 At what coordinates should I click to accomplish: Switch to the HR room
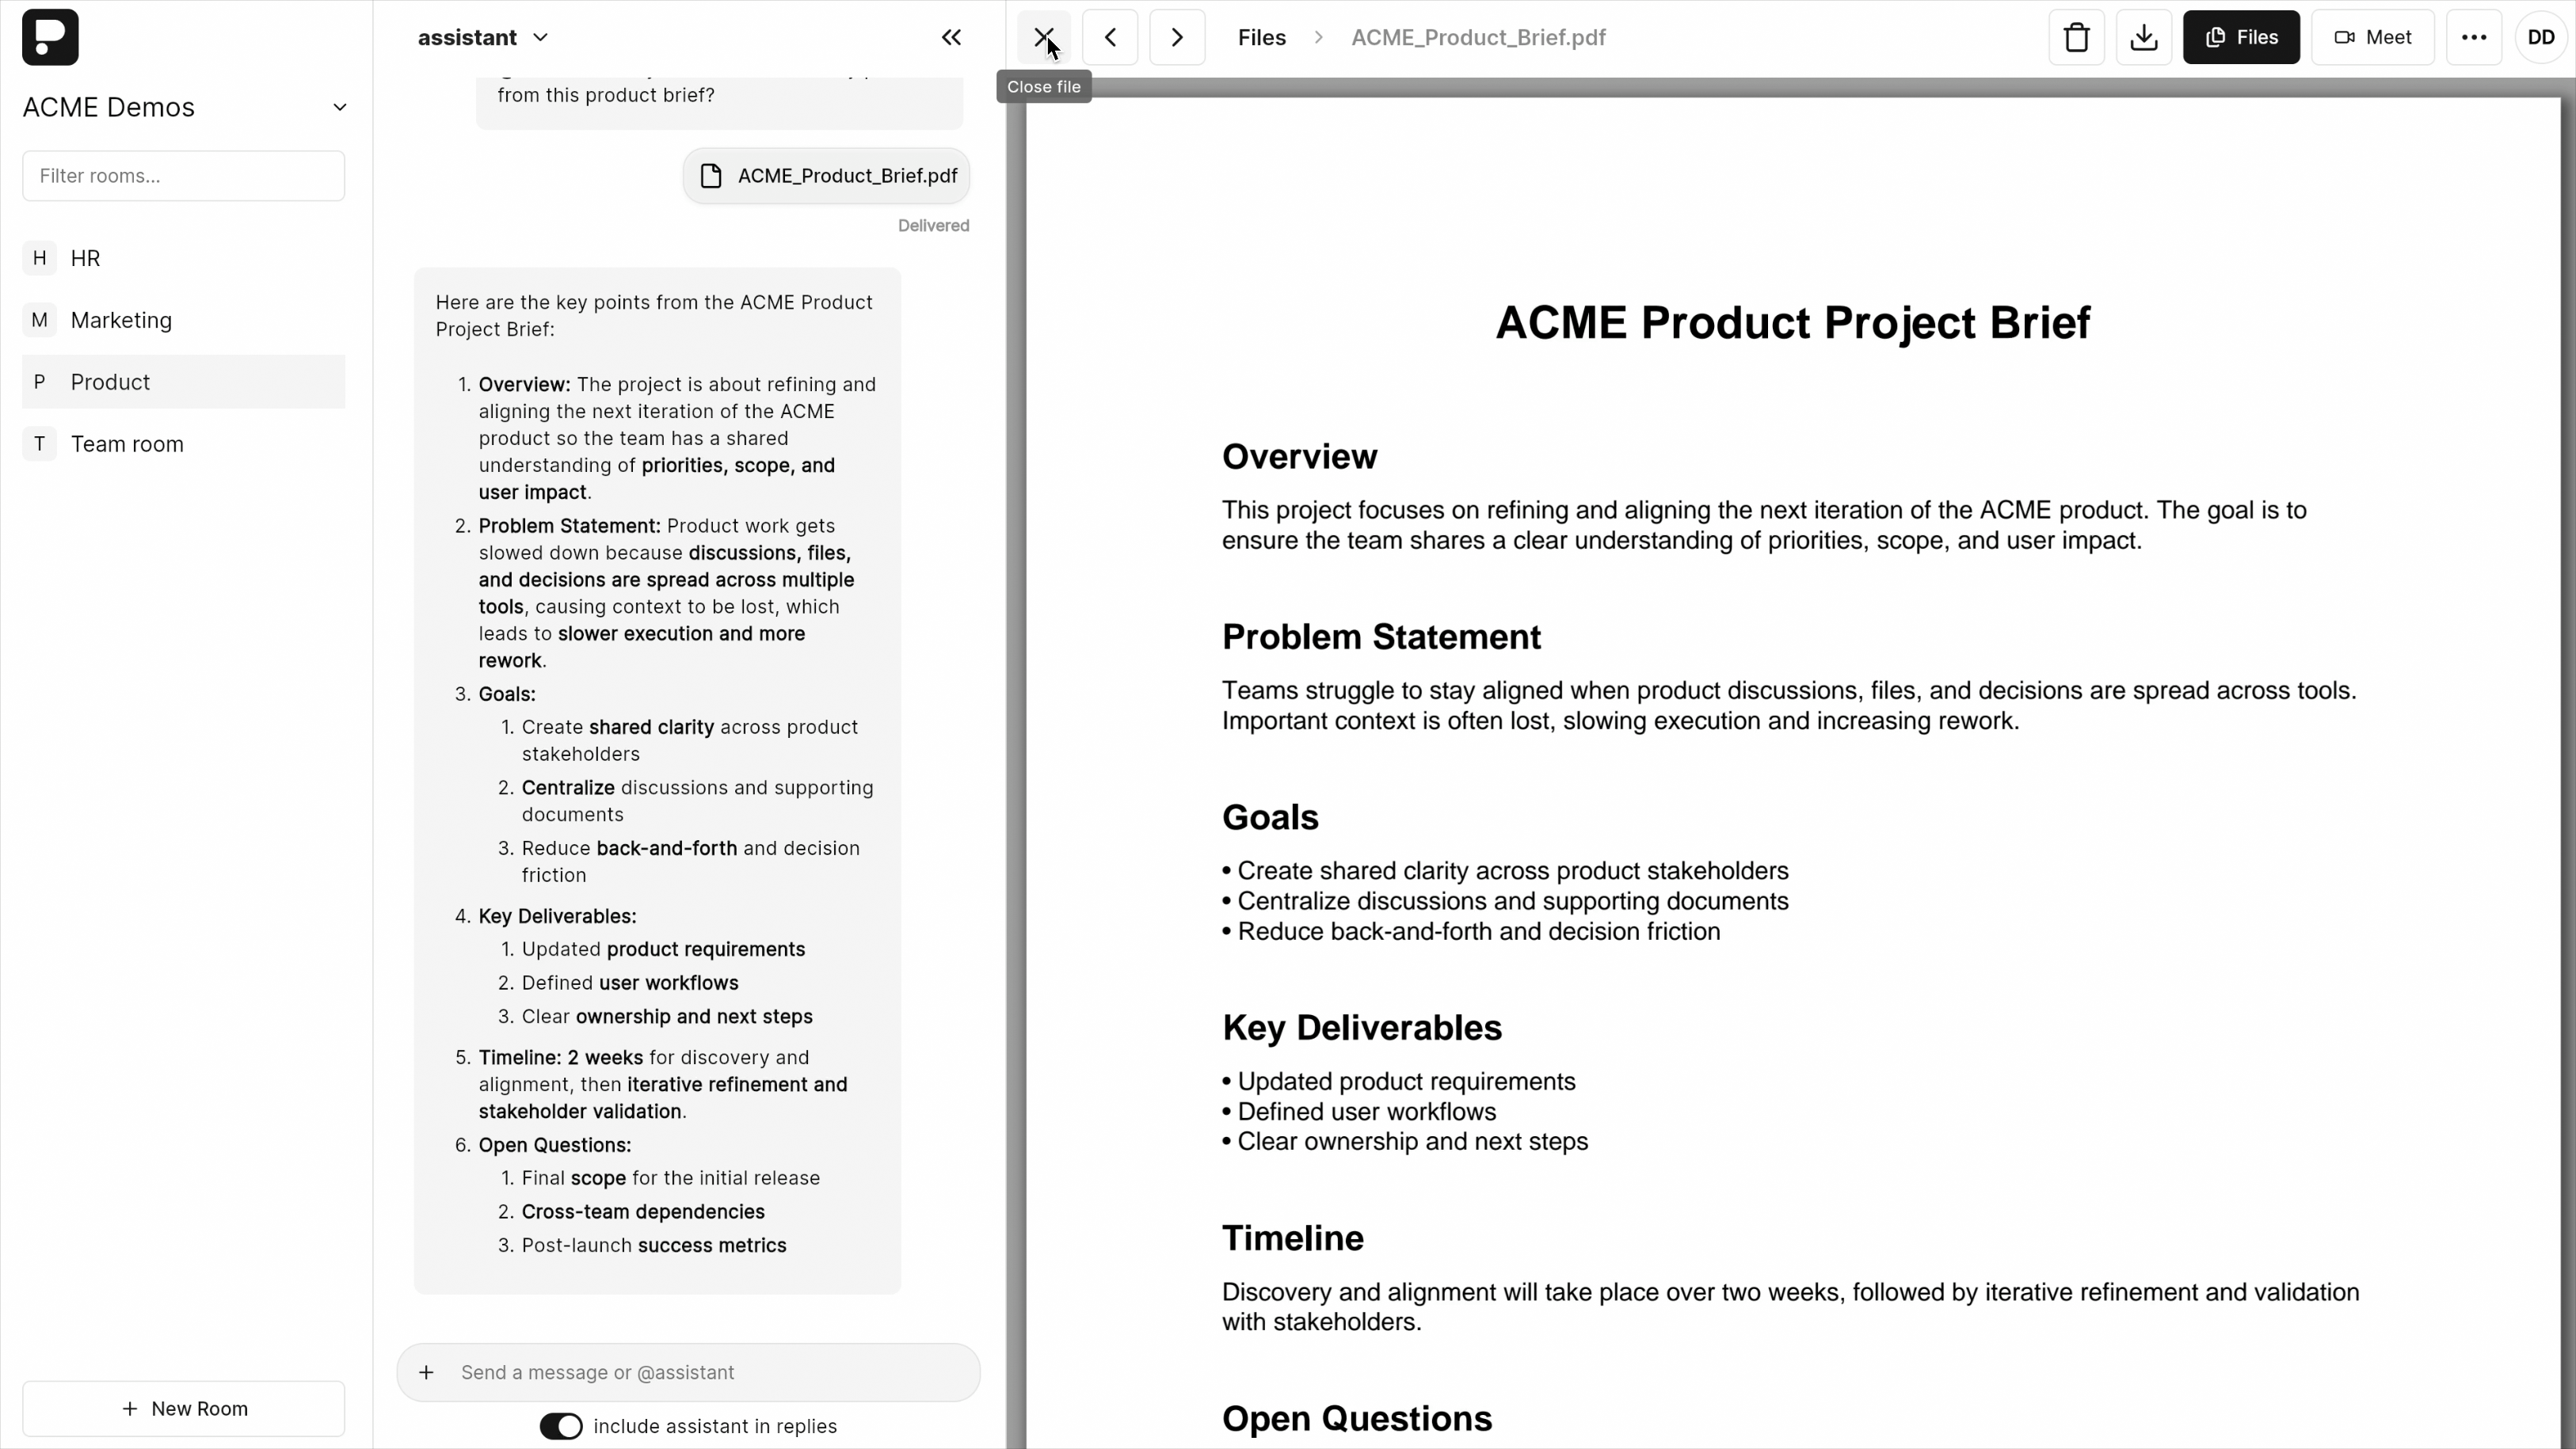pyautogui.click(x=85, y=258)
